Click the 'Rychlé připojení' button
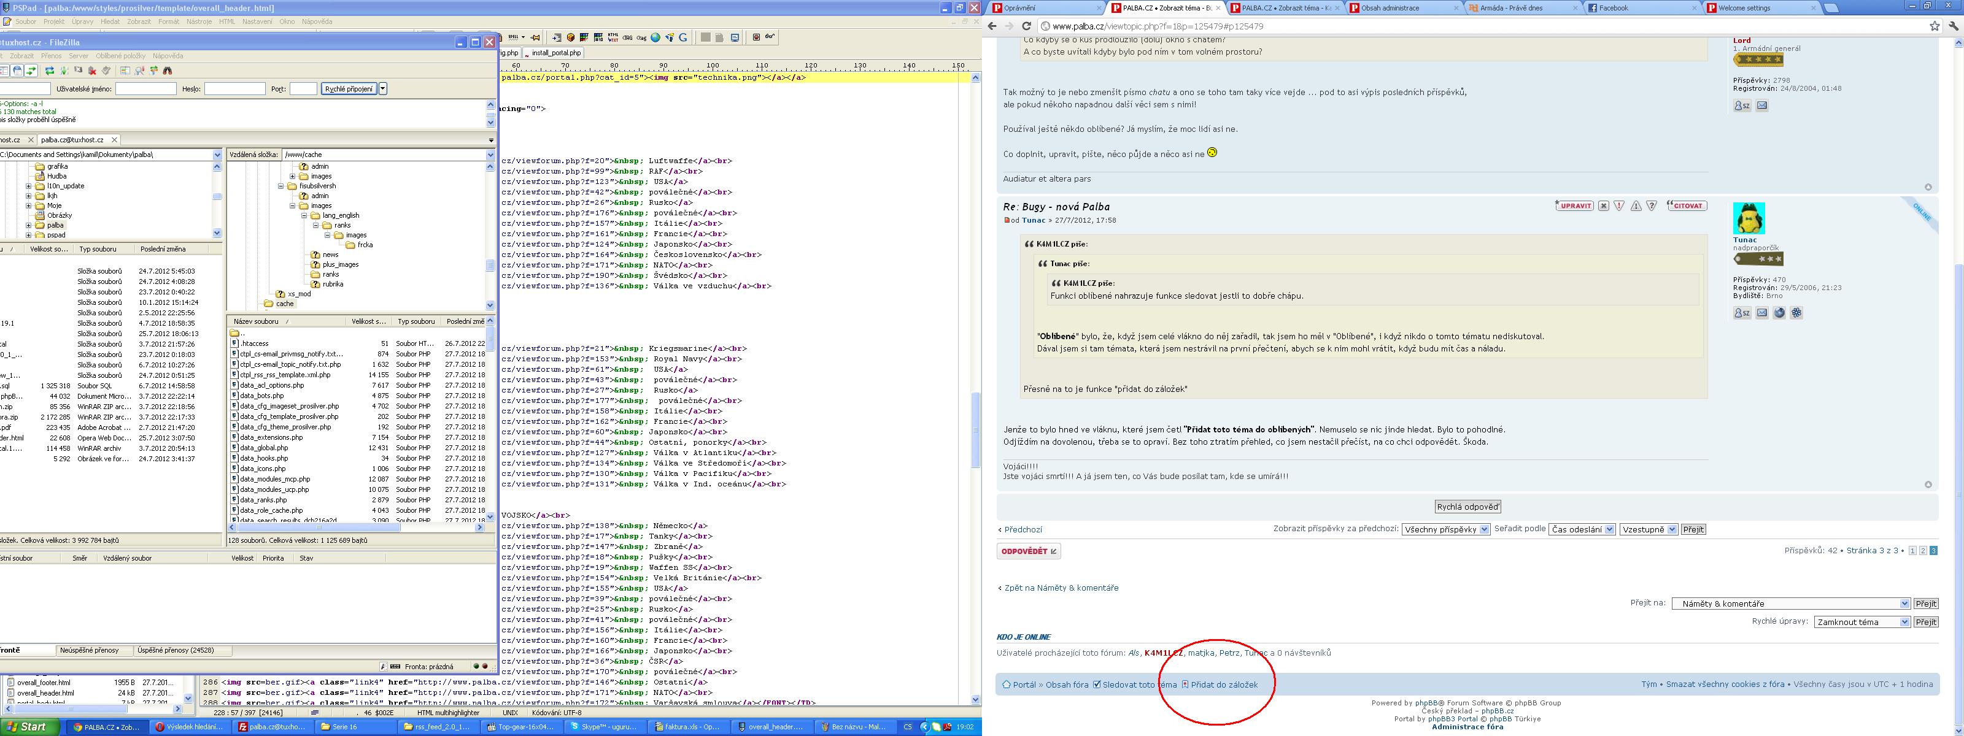The width and height of the screenshot is (1964, 736). click(349, 89)
